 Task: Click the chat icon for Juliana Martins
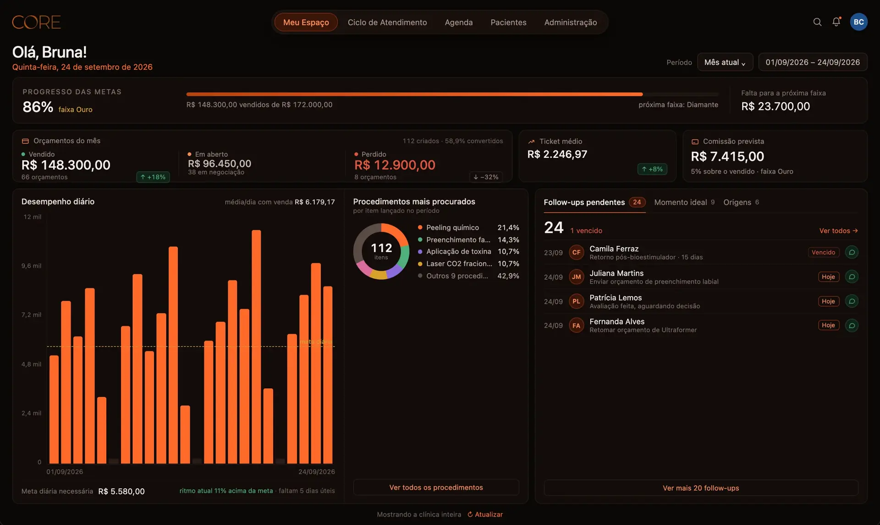(x=852, y=276)
